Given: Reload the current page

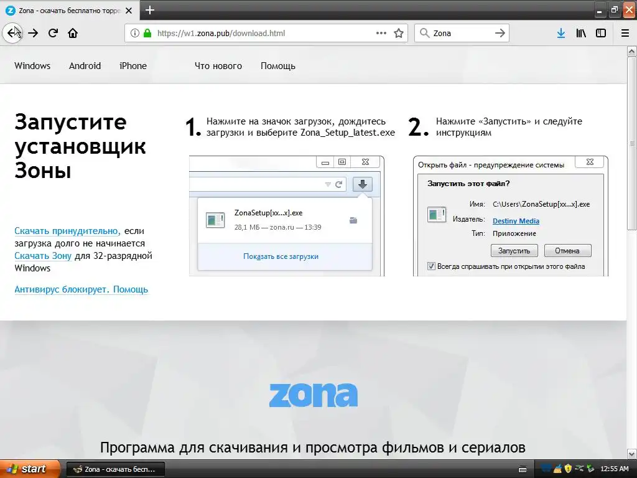Looking at the screenshot, I should coord(53,33).
